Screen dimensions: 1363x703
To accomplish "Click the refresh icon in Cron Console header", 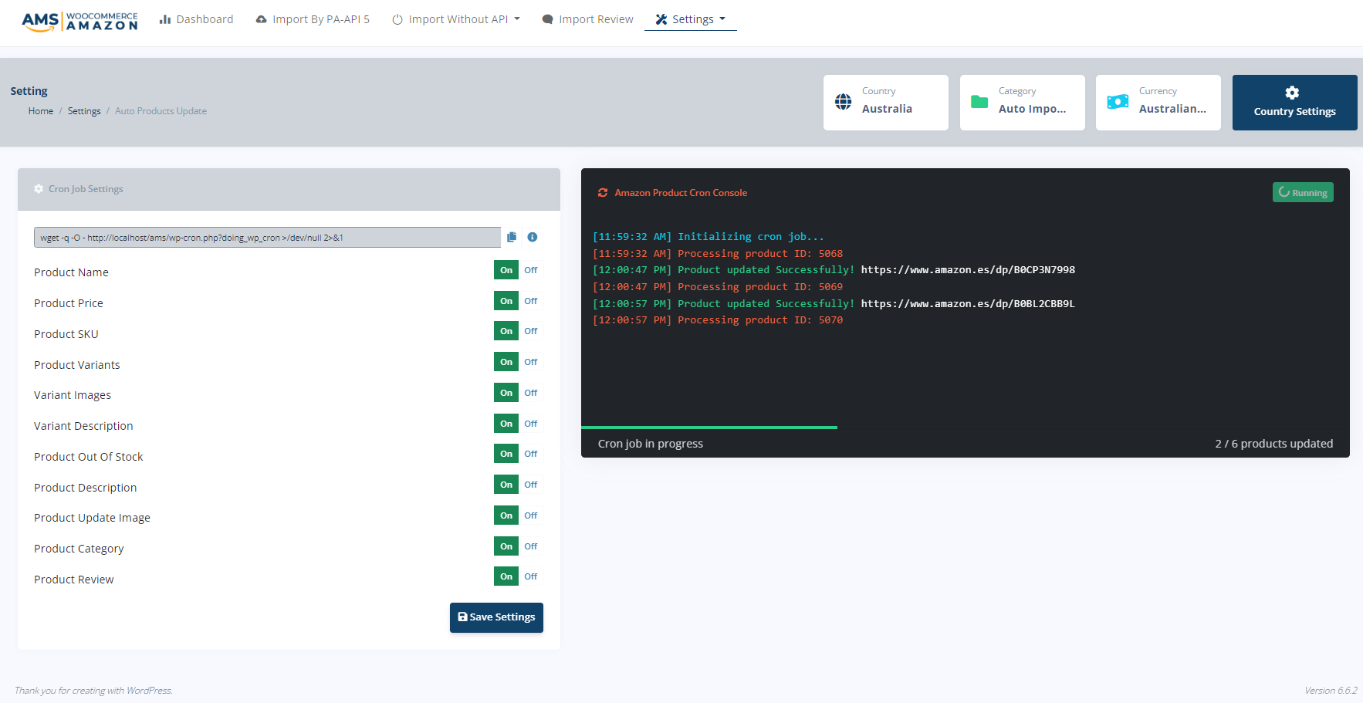I will (x=603, y=193).
